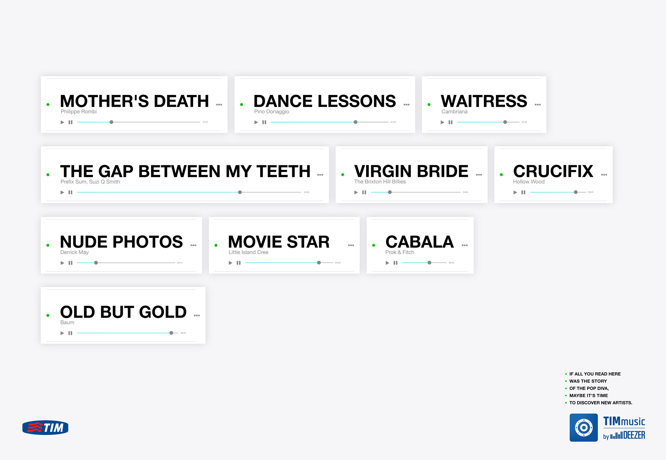Open more options for Mother's Death
Image resolution: width=666 pixels, height=460 pixels.
coord(219,105)
